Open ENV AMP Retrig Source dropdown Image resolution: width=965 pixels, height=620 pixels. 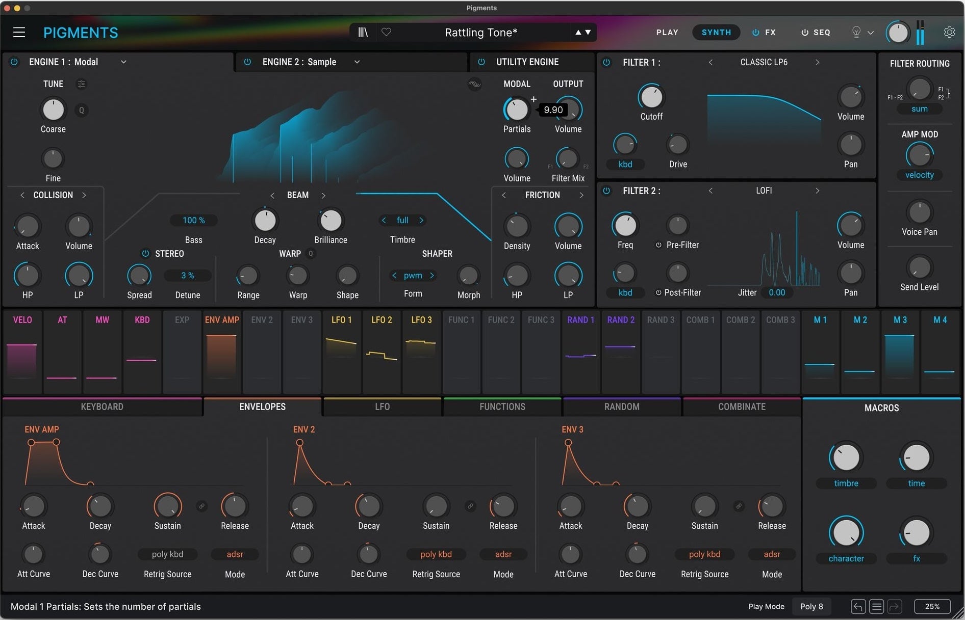[167, 554]
